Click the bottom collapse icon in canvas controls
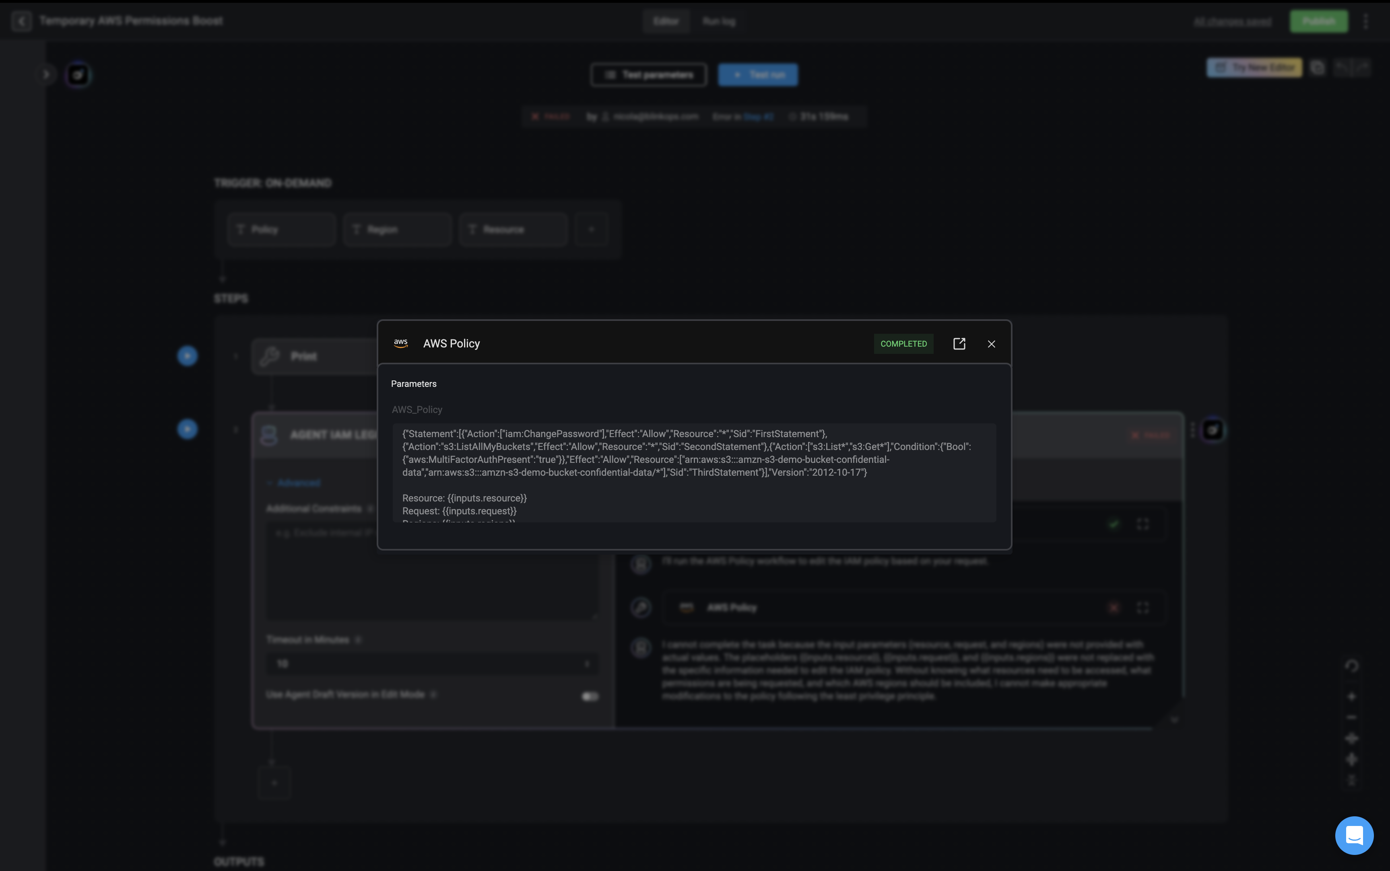 [1351, 781]
